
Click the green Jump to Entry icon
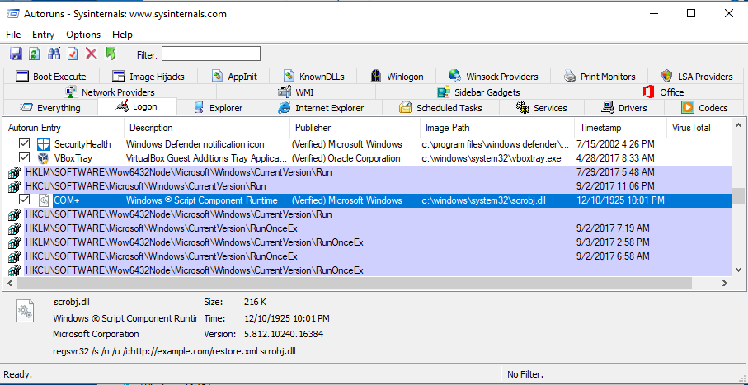(x=111, y=54)
